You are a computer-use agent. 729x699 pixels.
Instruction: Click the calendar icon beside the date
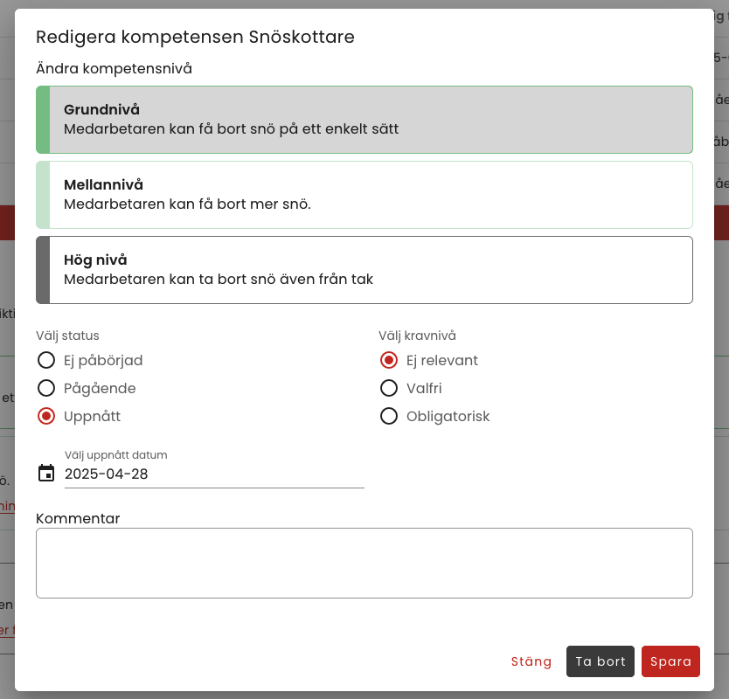coord(46,474)
